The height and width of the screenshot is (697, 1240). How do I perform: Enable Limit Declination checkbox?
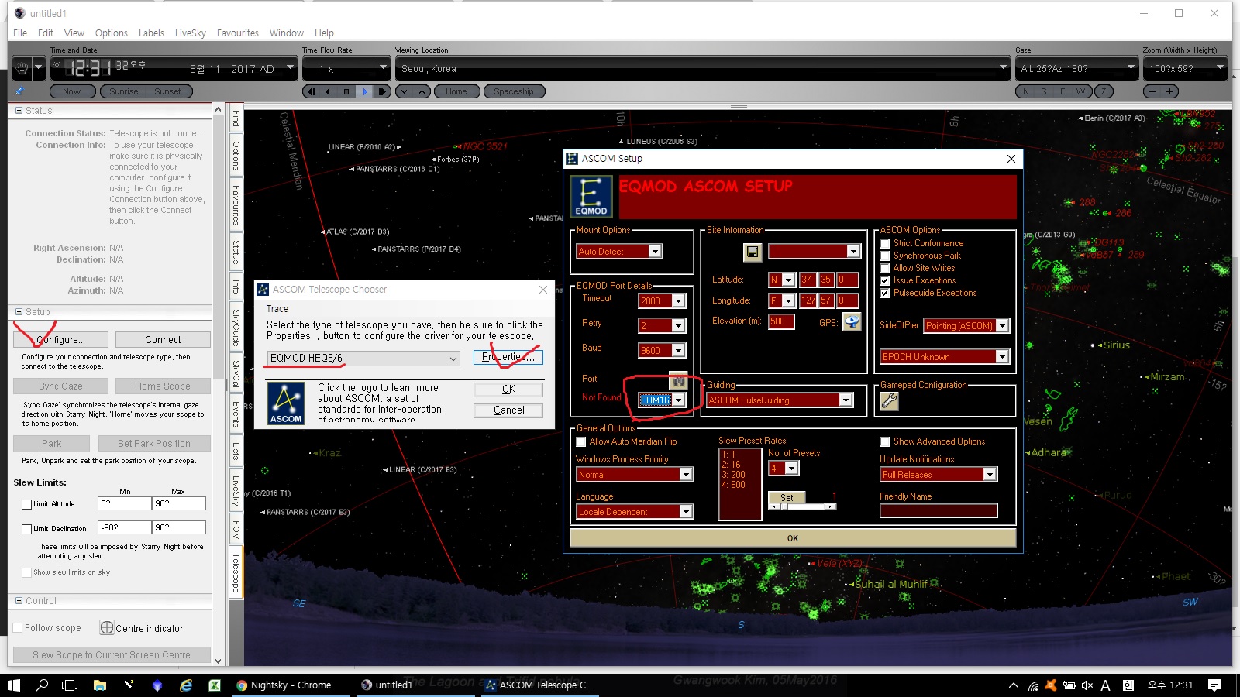point(27,529)
